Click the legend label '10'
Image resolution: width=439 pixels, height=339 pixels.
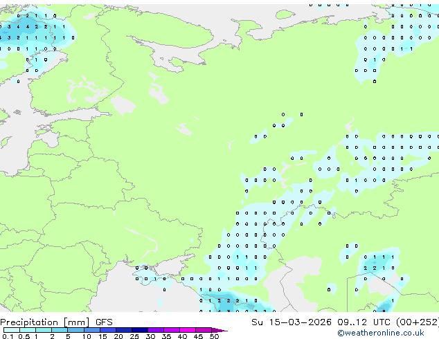point(87,336)
